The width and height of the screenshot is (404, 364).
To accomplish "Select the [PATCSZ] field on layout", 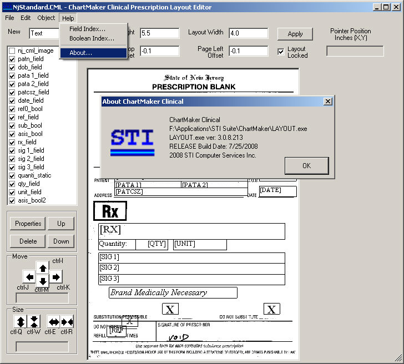I will [181, 191].
